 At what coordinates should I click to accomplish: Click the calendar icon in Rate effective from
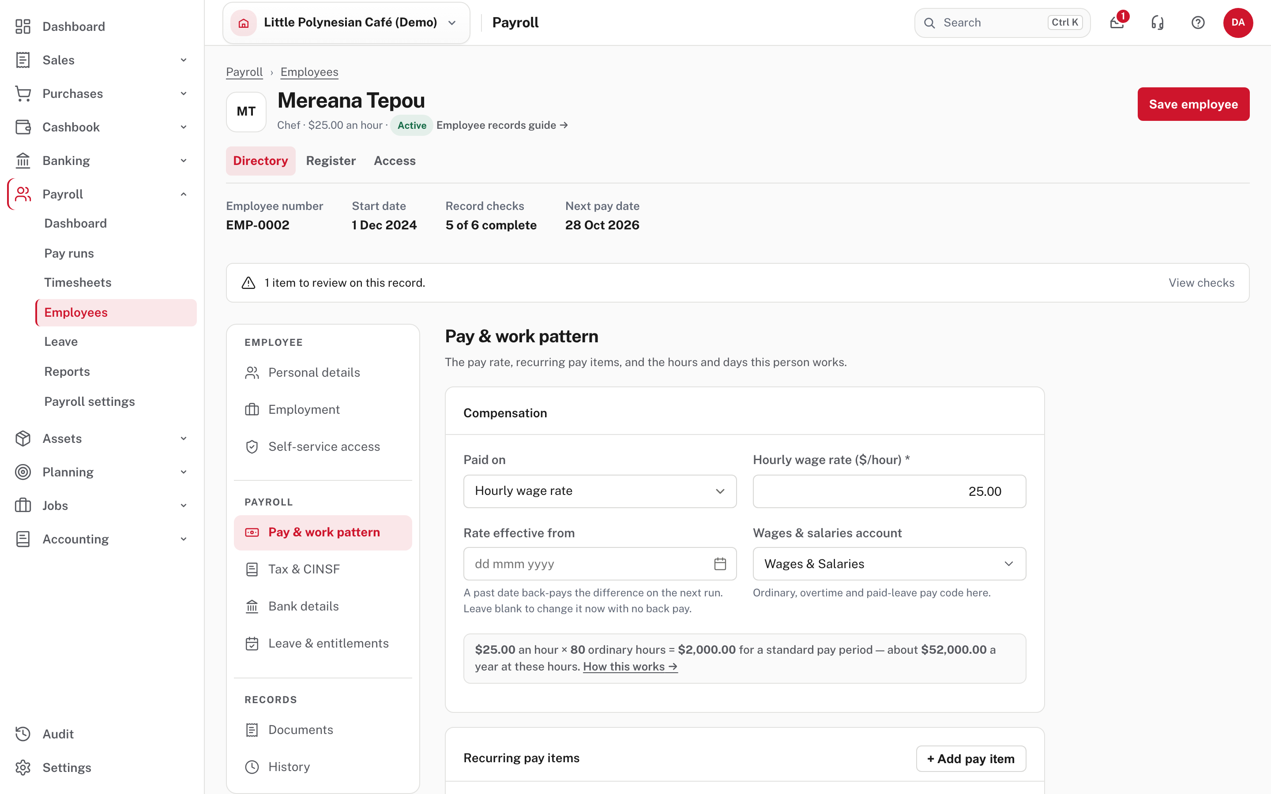[x=720, y=563]
